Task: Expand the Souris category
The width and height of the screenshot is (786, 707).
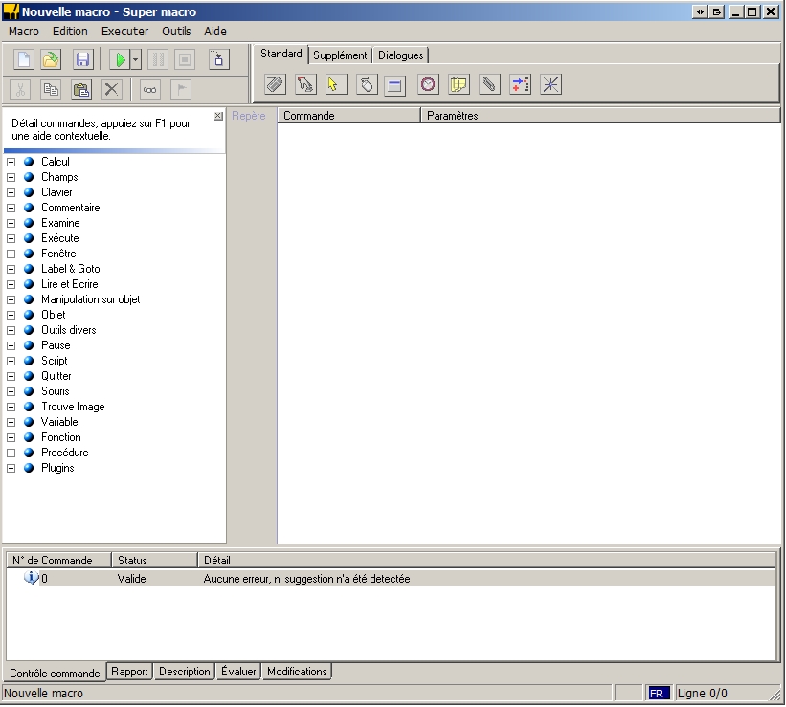Action: point(11,391)
